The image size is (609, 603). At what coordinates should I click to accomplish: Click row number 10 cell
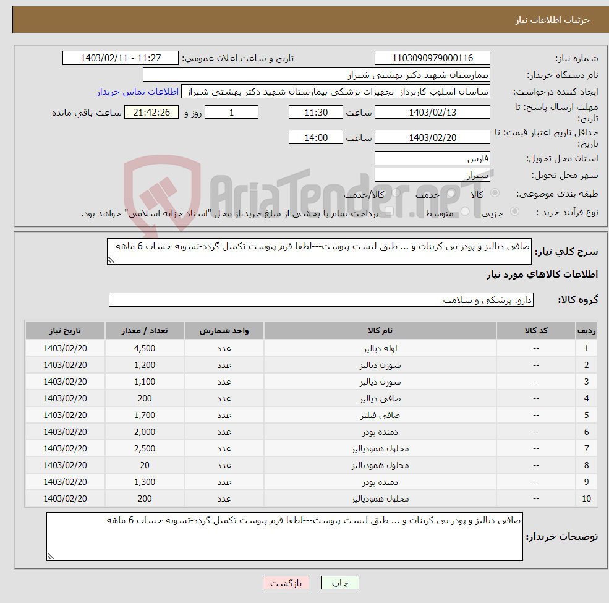[x=587, y=499]
